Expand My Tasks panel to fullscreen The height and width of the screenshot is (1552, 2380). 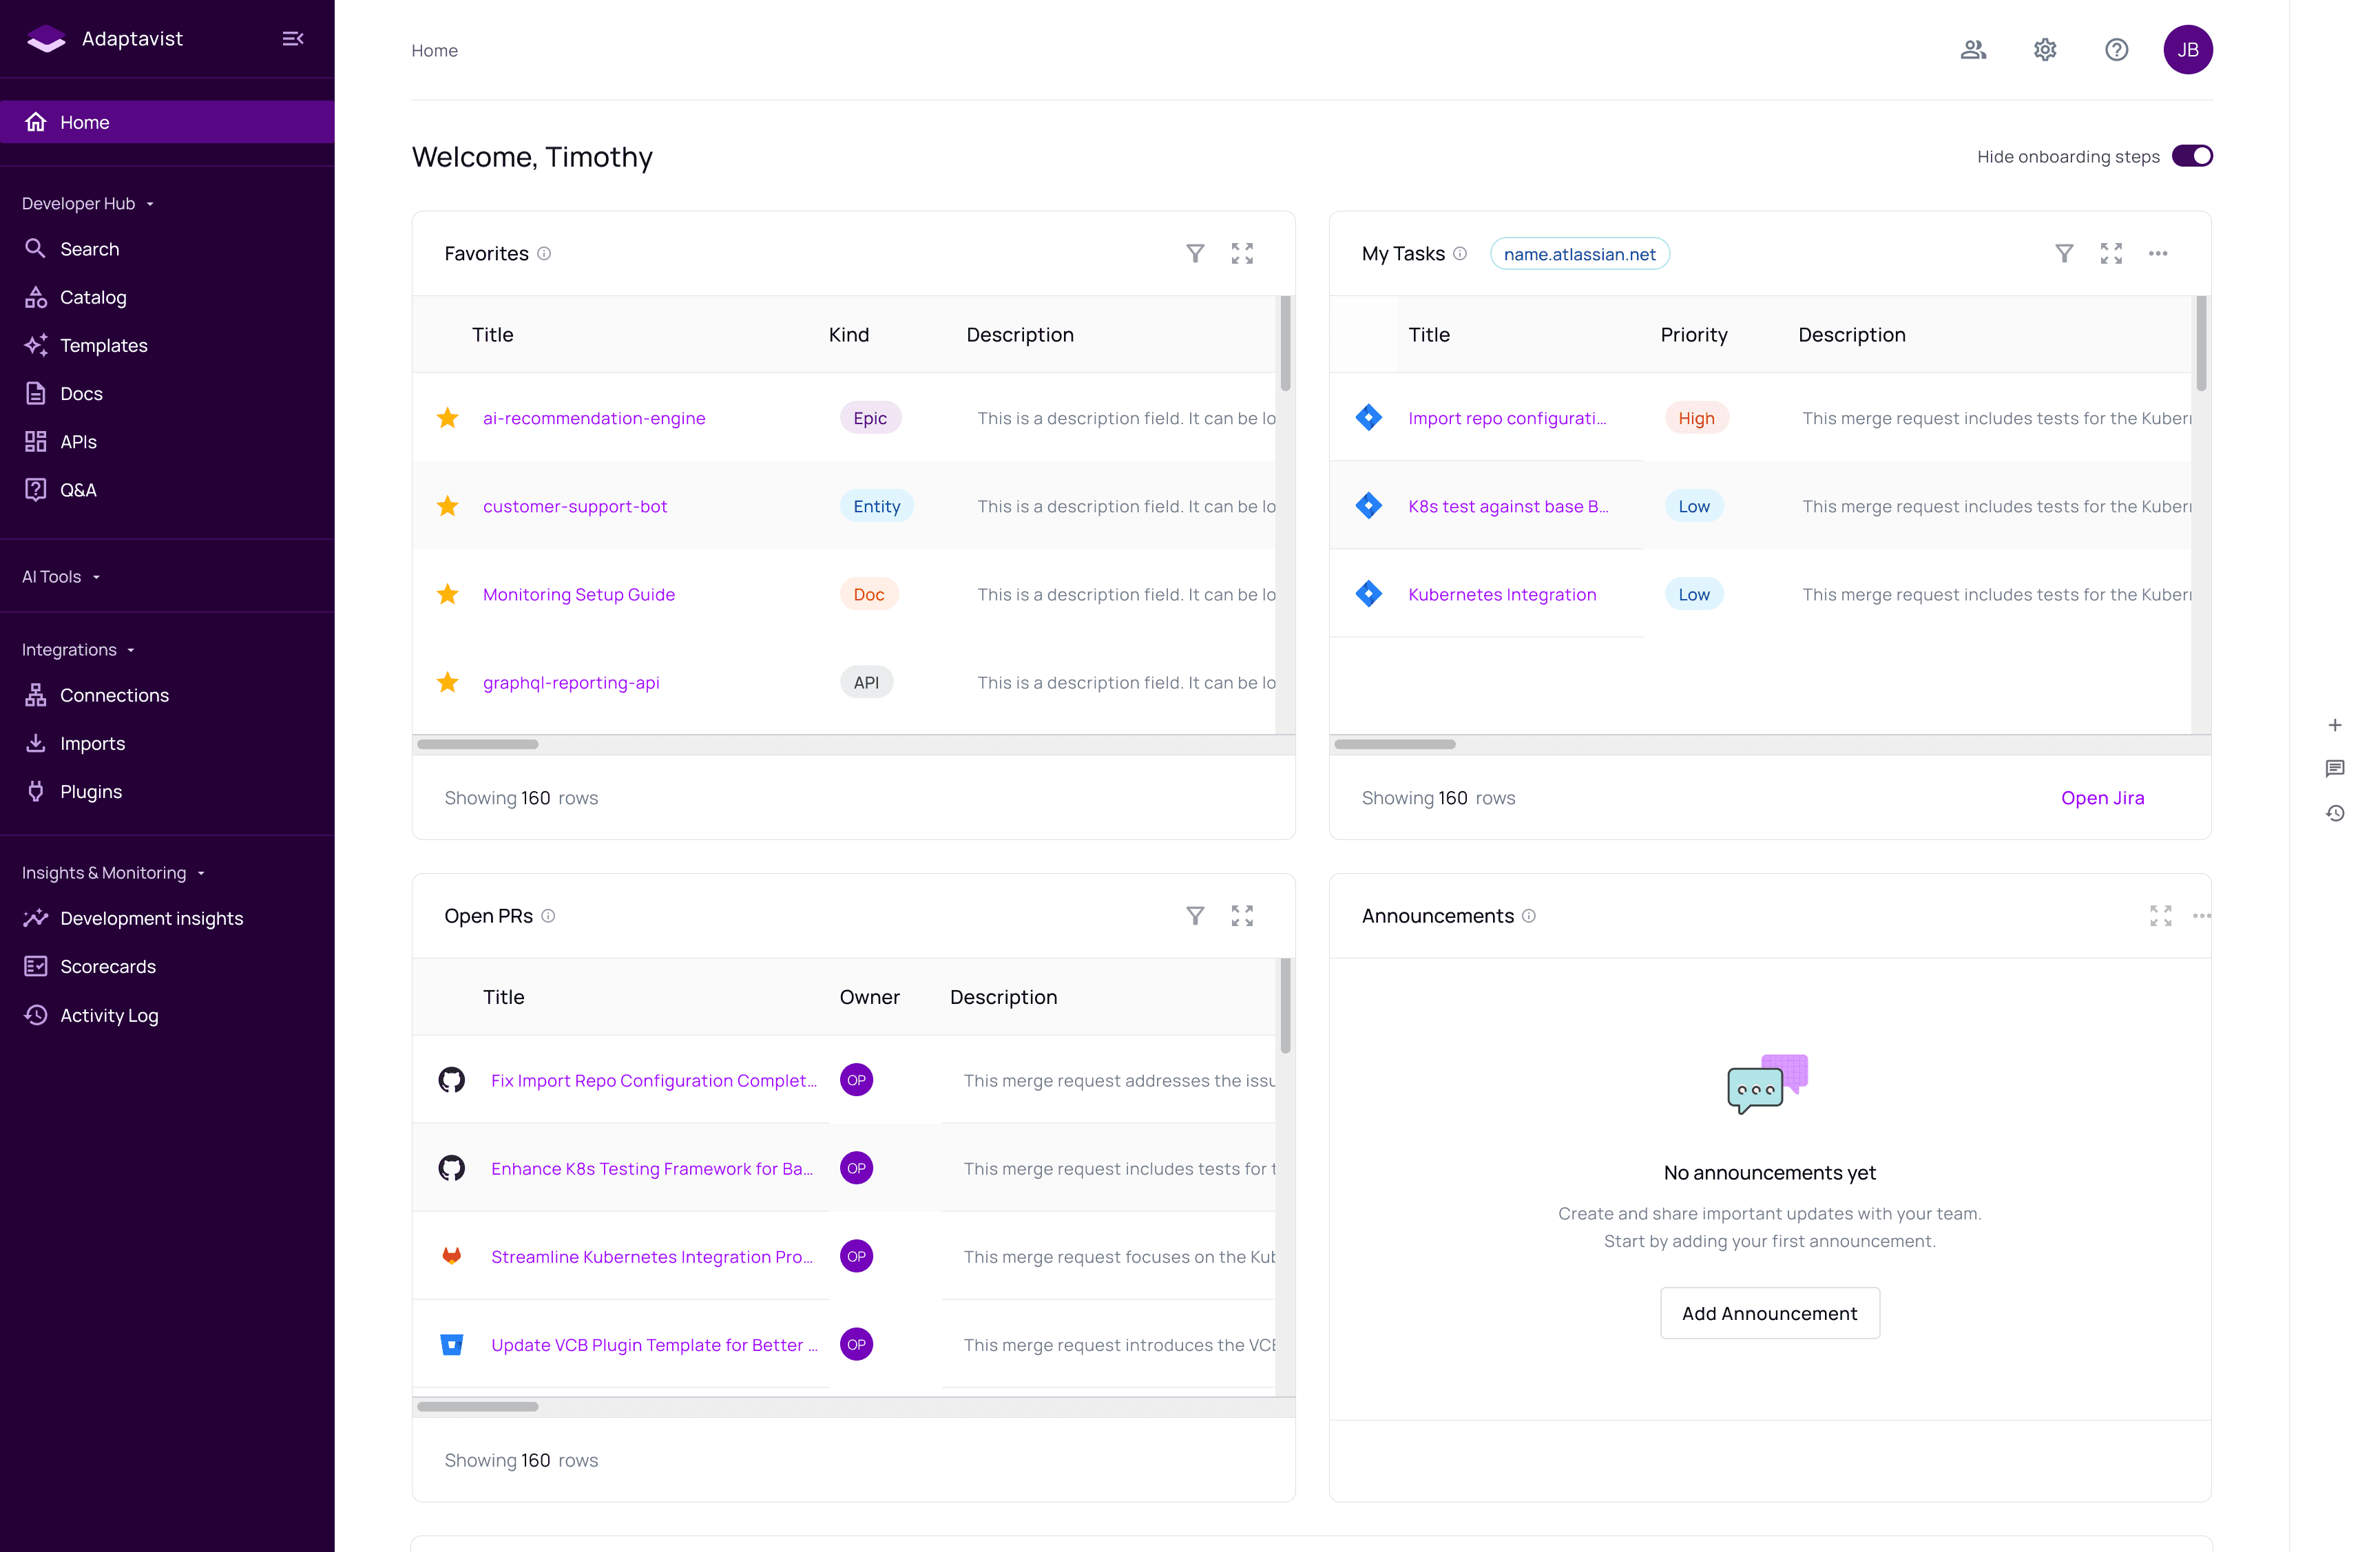click(2111, 254)
